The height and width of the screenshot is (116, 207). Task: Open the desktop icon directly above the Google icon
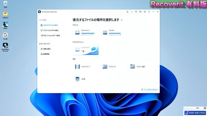[x=5, y=25]
